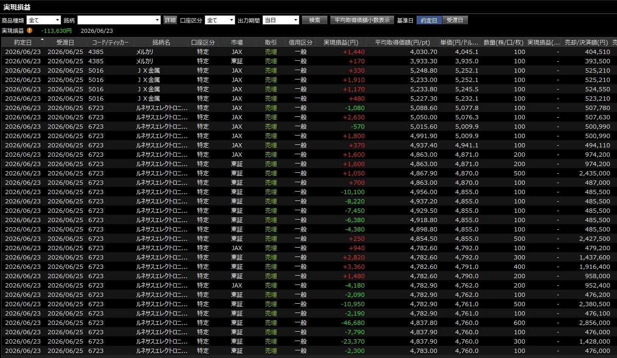This screenshot has width=617, height=358.
Task: Click the -7,790 loss cell
Action: (x=354, y=332)
